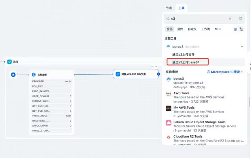251x158 pixels.
Task: Click the CROP_DEWARP parameter row
Action: tap(51, 96)
